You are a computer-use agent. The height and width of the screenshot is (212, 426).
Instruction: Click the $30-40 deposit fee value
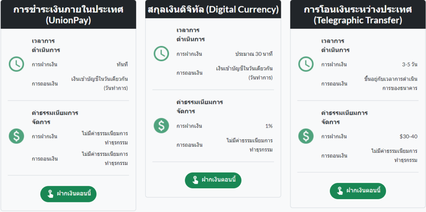[409, 136]
